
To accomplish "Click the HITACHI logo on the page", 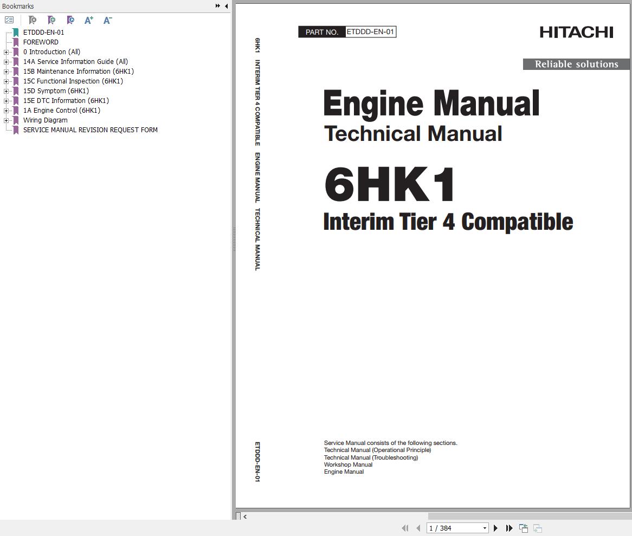I will coord(576,32).
